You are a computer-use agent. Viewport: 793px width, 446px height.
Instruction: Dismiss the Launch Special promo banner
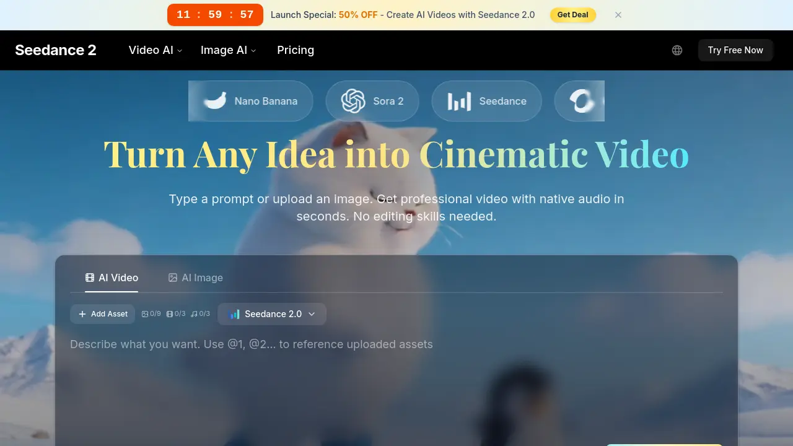(x=618, y=15)
